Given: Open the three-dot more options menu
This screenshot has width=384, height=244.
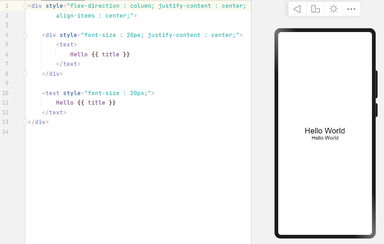Looking at the screenshot, I should [x=351, y=9].
